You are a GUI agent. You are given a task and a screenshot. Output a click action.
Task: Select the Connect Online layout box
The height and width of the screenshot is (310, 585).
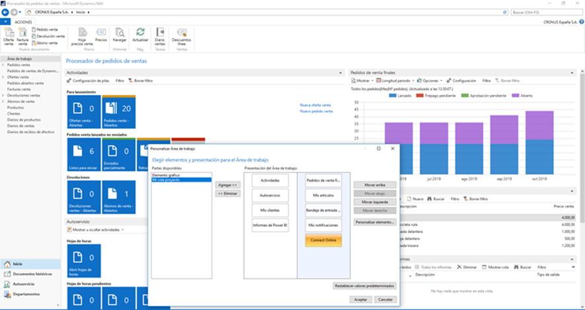pos(324,240)
